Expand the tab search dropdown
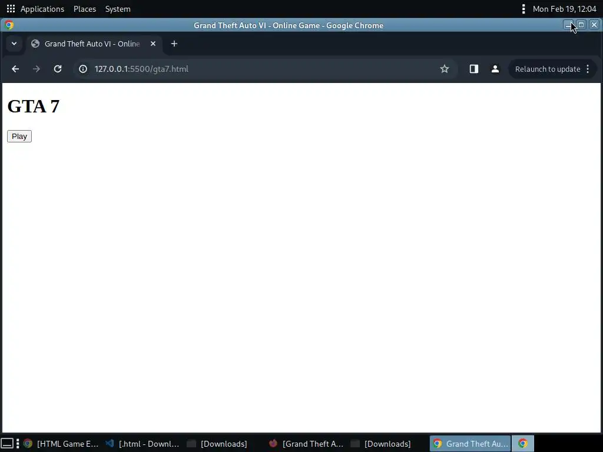The width and height of the screenshot is (603, 452). 14,44
